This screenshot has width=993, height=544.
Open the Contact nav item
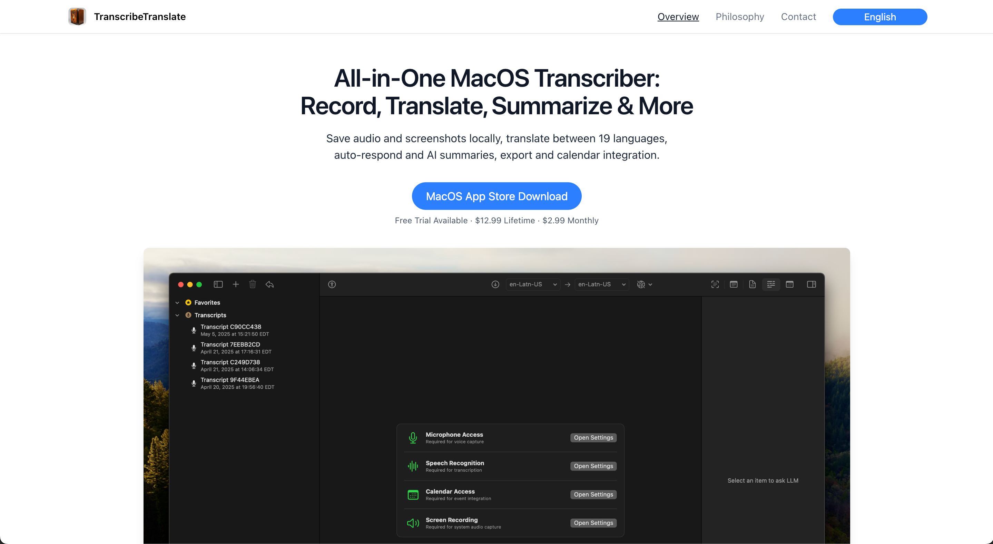click(798, 17)
